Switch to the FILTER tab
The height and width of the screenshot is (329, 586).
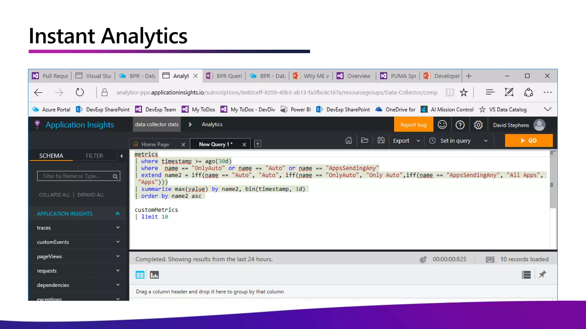94,156
